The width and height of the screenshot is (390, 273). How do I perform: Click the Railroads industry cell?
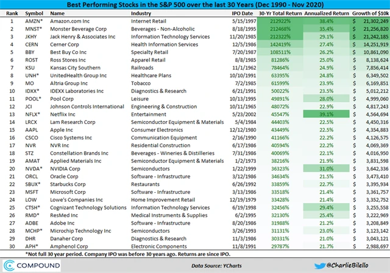point(142,67)
